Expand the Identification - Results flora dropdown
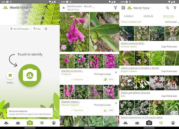The height and width of the screenshot is (129, 179). click(x=94, y=8)
